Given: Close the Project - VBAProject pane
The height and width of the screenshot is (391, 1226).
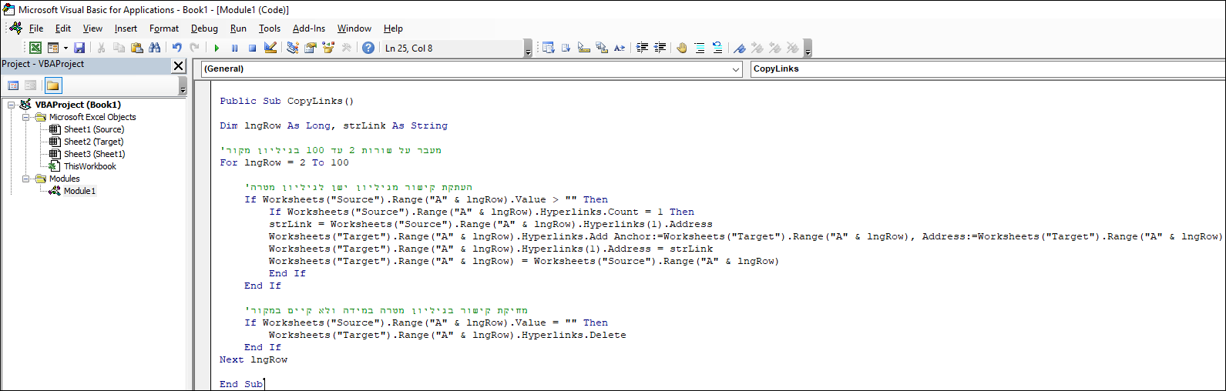Looking at the screenshot, I should coord(178,65).
